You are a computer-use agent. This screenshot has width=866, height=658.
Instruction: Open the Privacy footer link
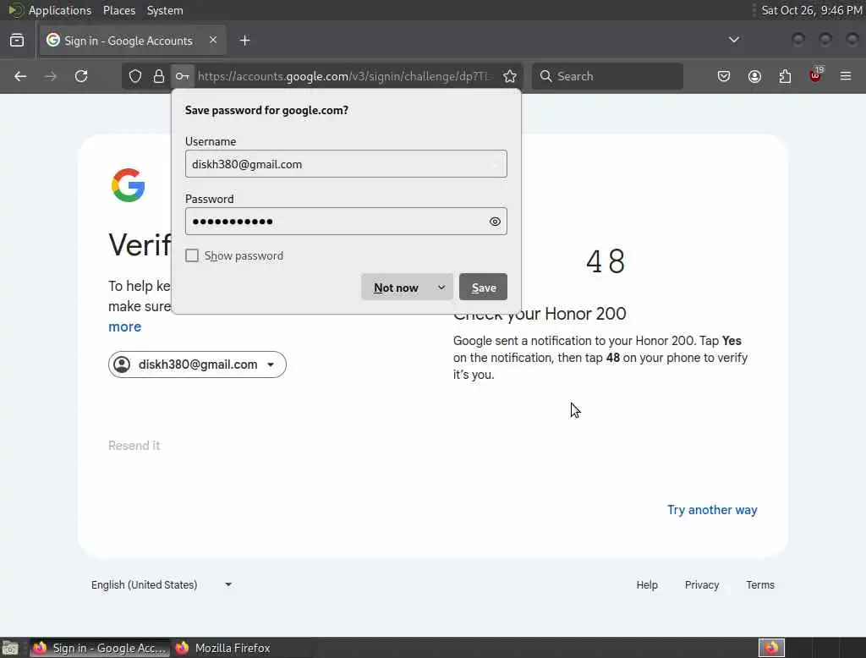tap(701, 584)
